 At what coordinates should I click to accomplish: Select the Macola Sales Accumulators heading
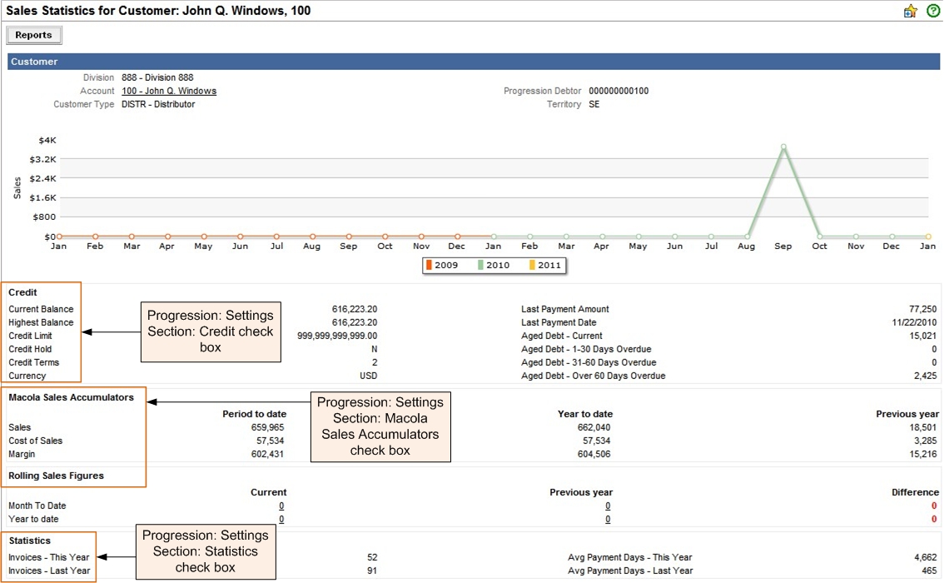[x=71, y=398]
